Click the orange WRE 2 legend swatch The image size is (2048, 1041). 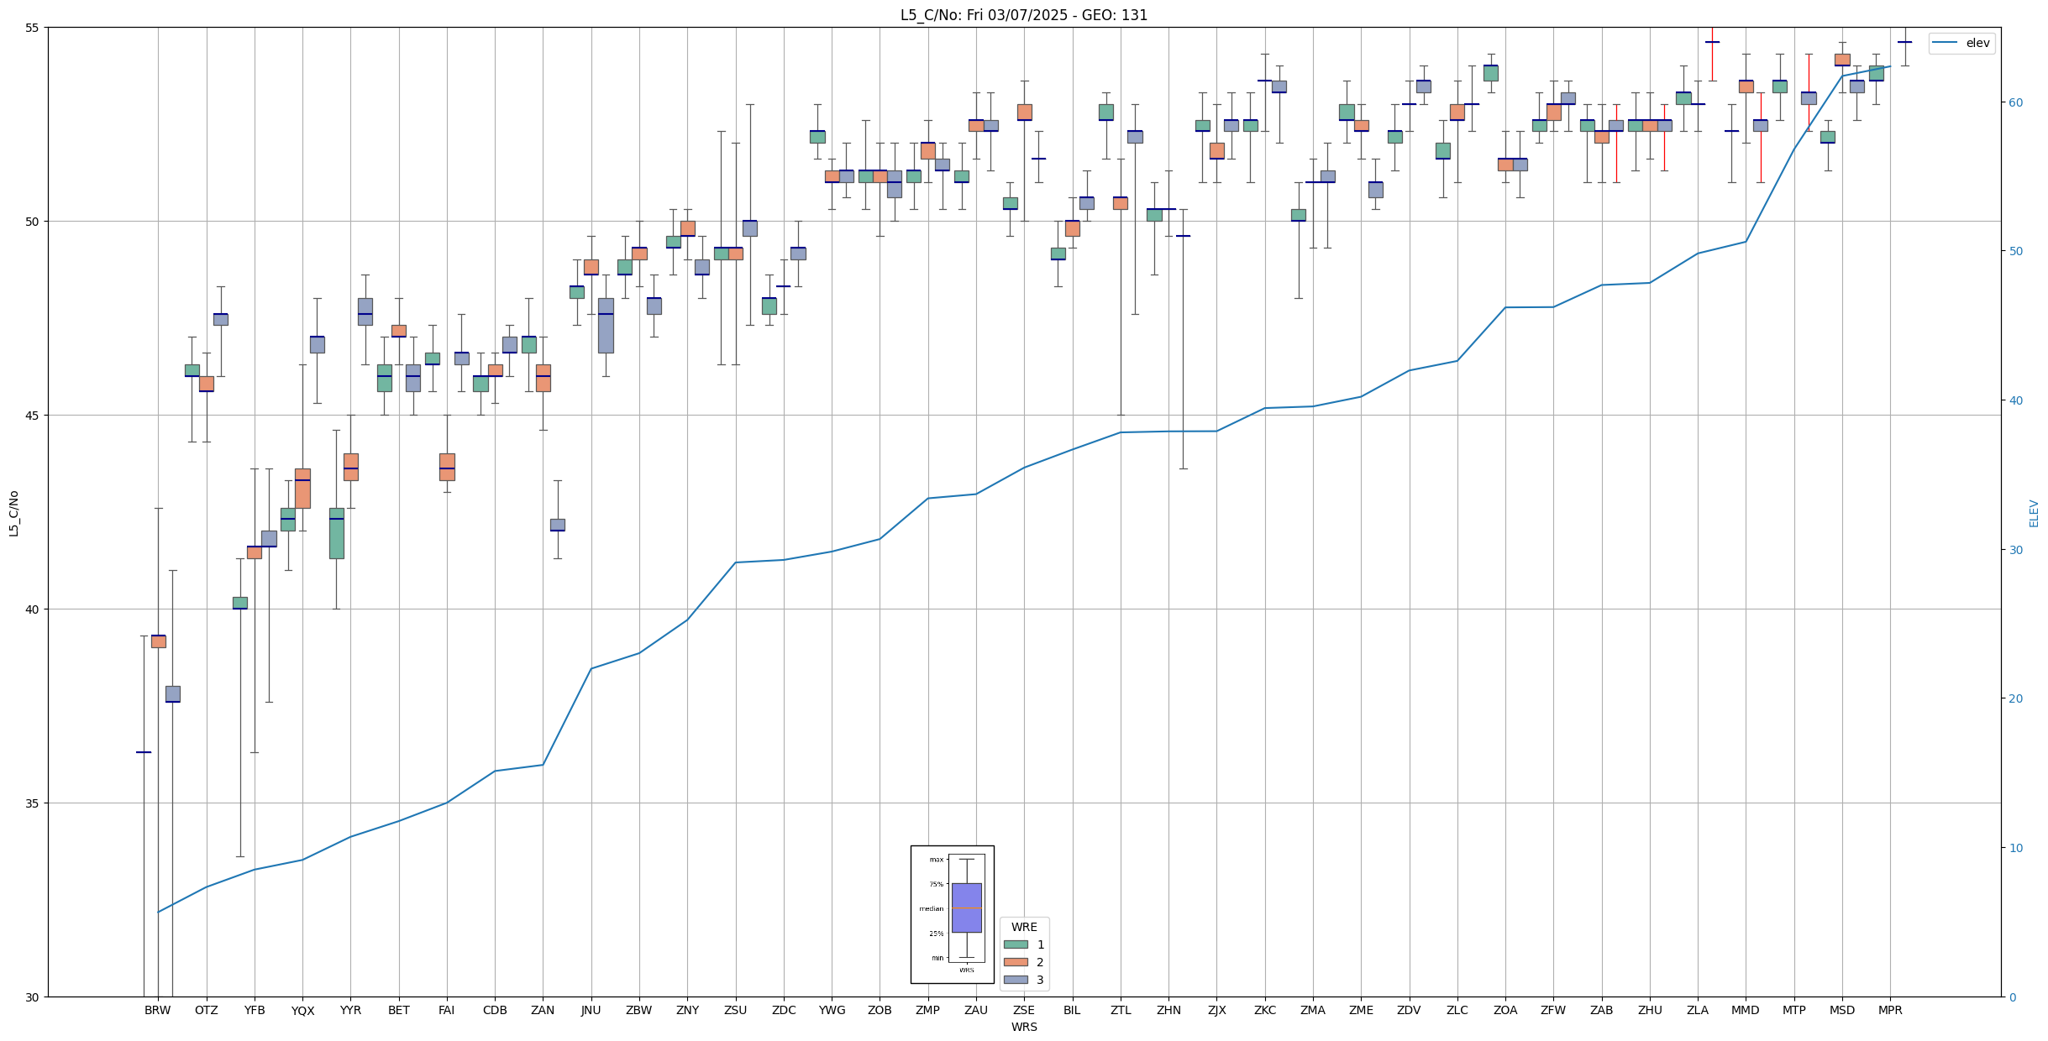1016,962
